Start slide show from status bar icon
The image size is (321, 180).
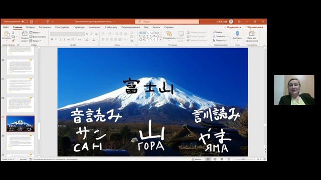(x=229, y=159)
